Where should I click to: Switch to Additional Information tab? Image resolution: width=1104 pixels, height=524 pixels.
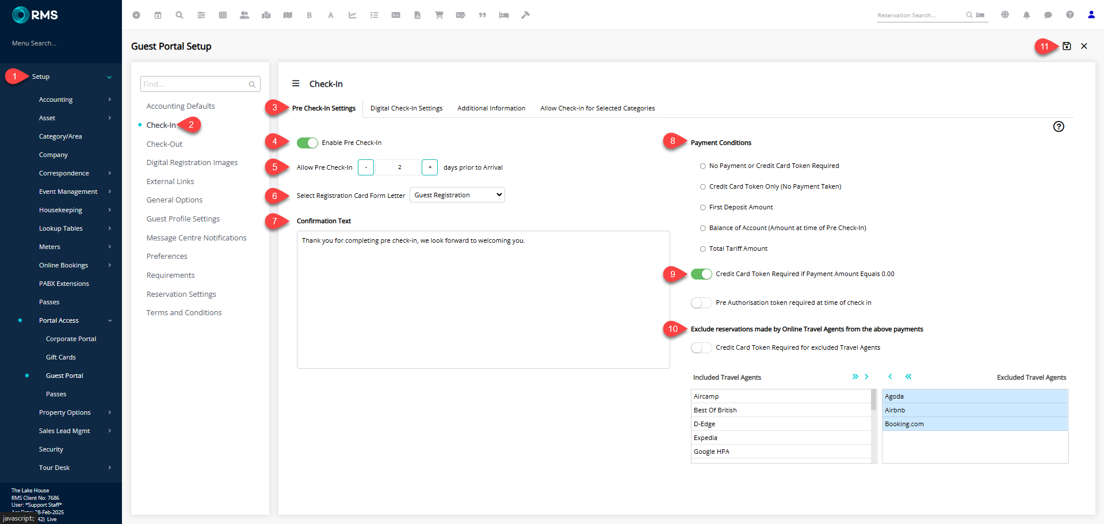coord(491,108)
